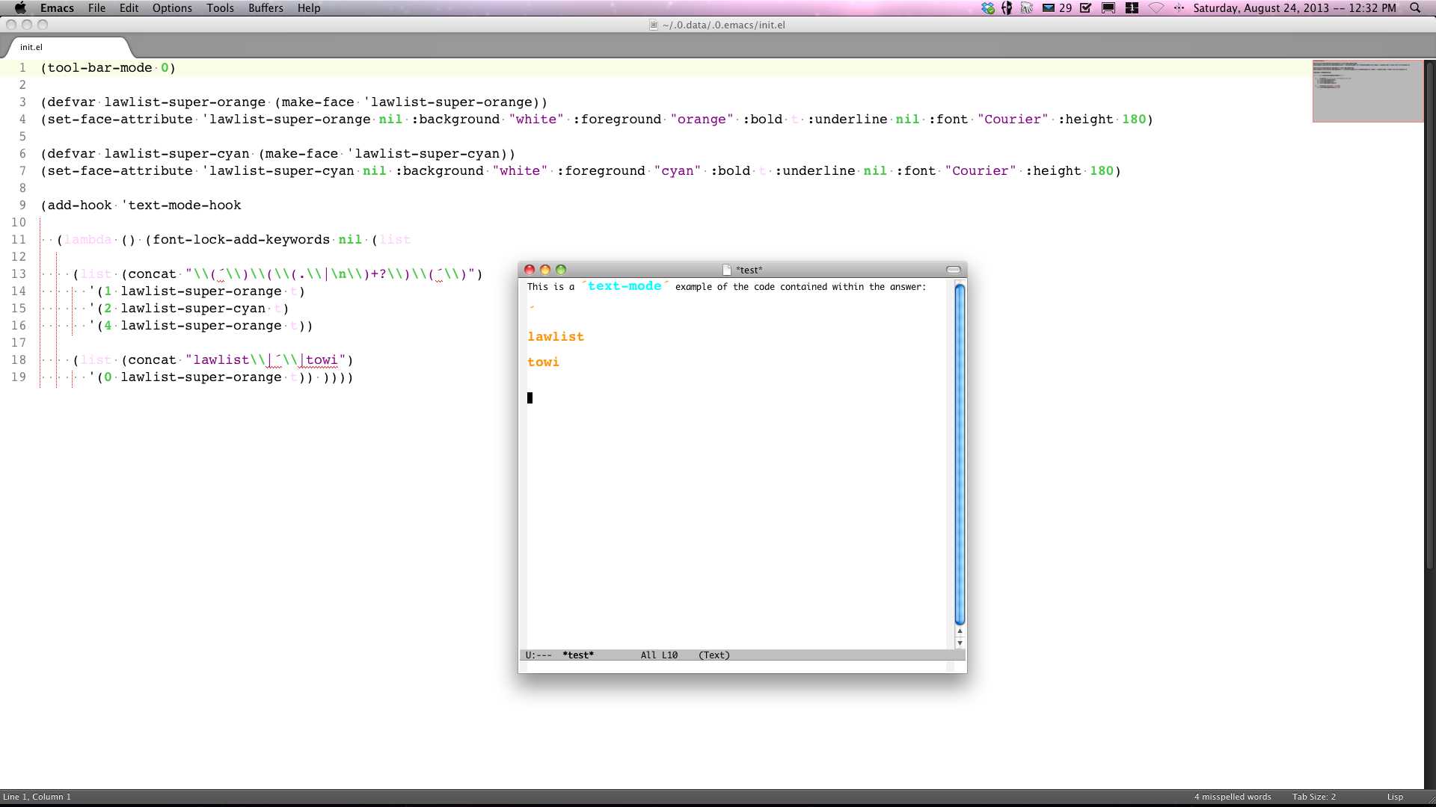Click 'text-mode-hook on line 9
Image resolution: width=1436 pixels, height=807 pixels.
(x=181, y=205)
